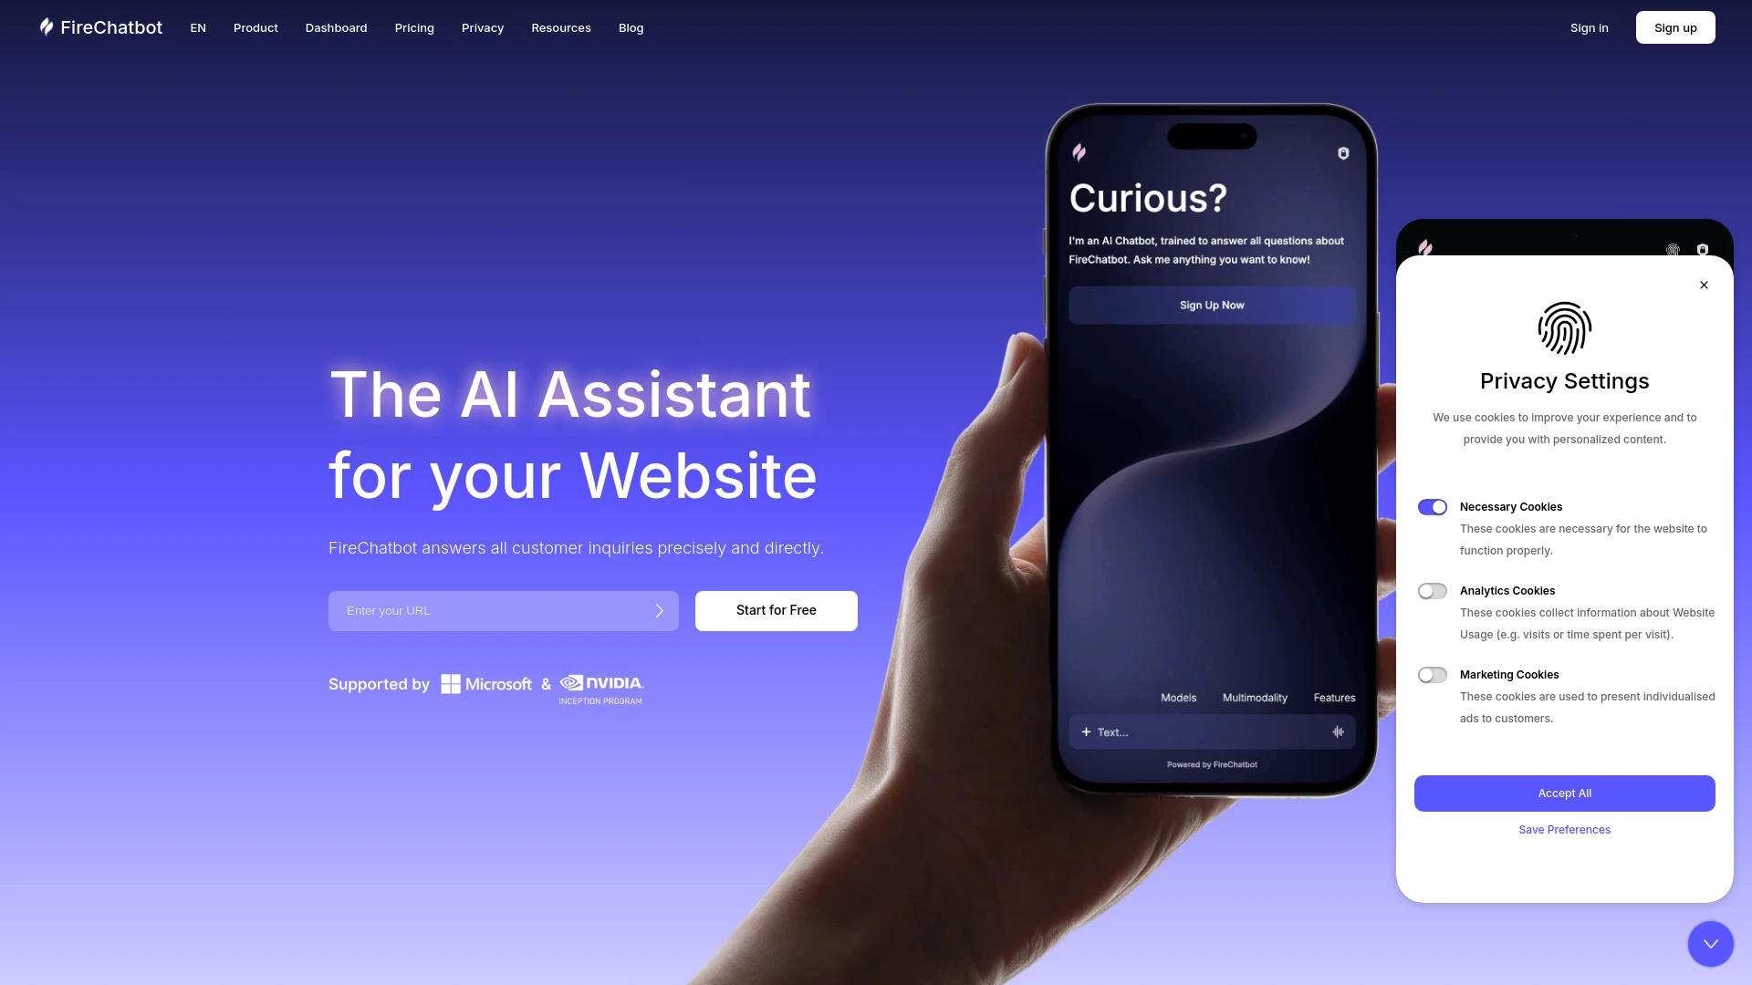Screen dimensions: 1752x985
Task: Expand the Product navigation menu item
Action: [255, 27]
